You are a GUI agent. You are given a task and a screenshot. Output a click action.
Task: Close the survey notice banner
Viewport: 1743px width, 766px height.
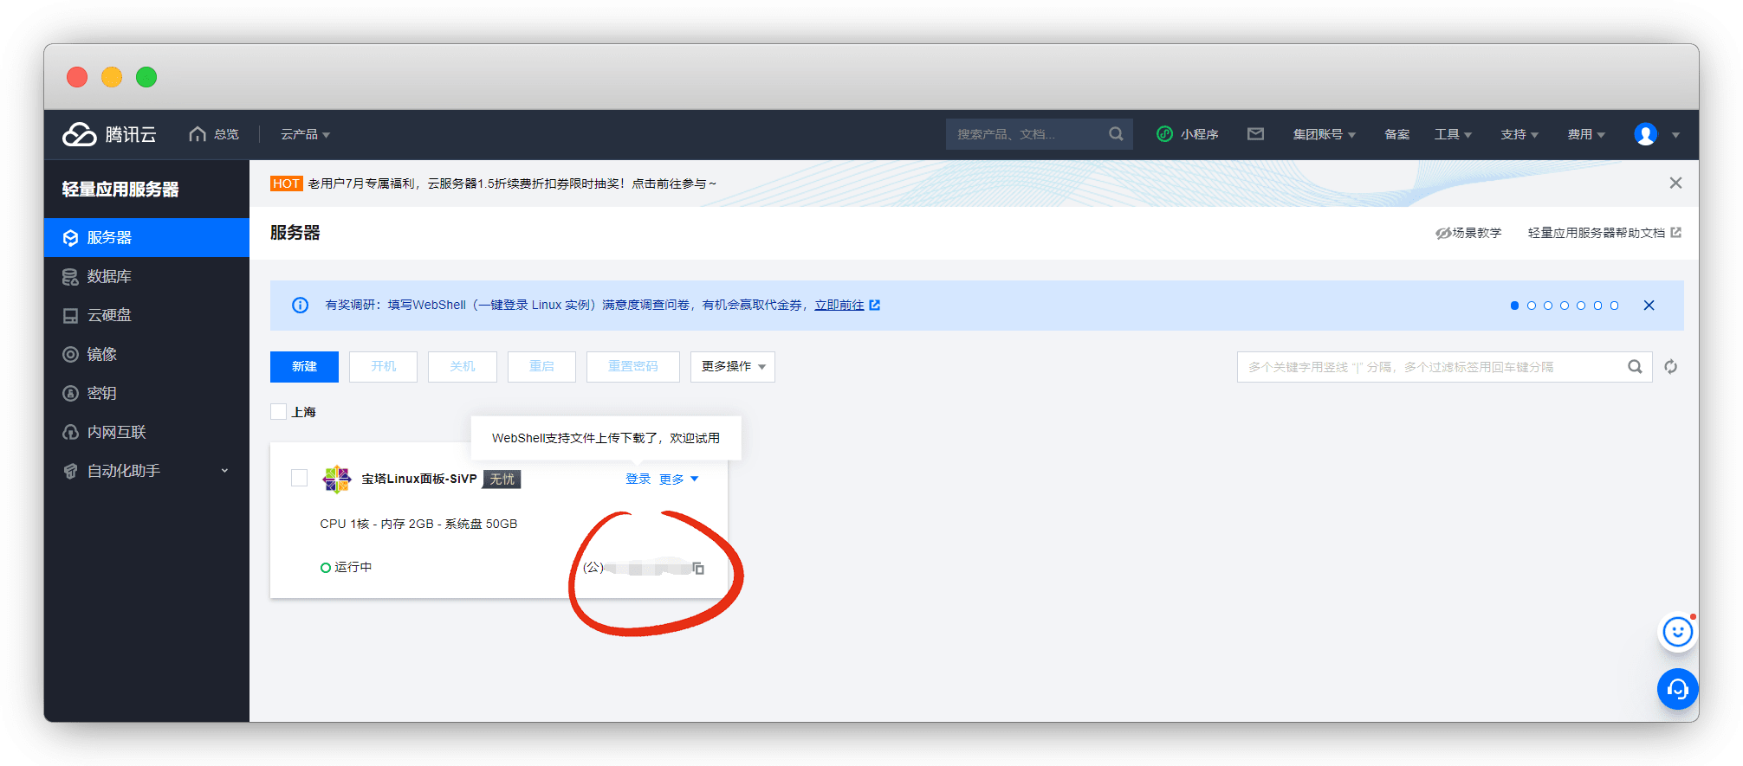(x=1649, y=306)
